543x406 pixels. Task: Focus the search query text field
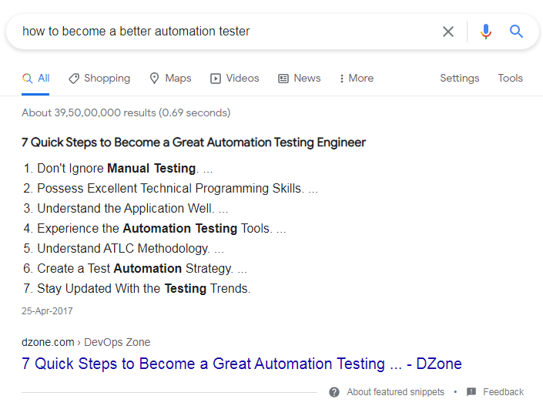tap(223, 32)
